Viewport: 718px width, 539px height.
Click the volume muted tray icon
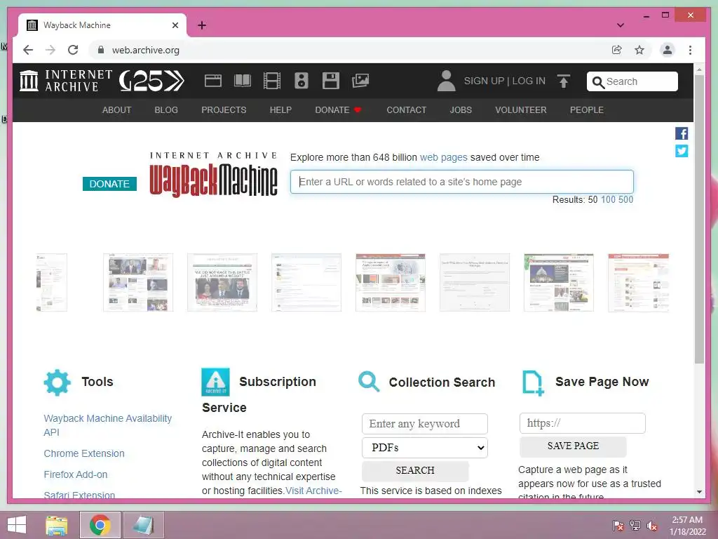pyautogui.click(x=652, y=525)
